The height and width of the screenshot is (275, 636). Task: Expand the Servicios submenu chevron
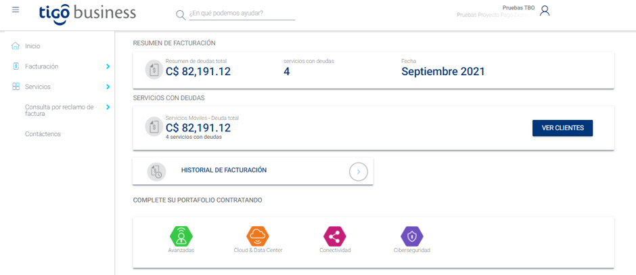pos(108,87)
